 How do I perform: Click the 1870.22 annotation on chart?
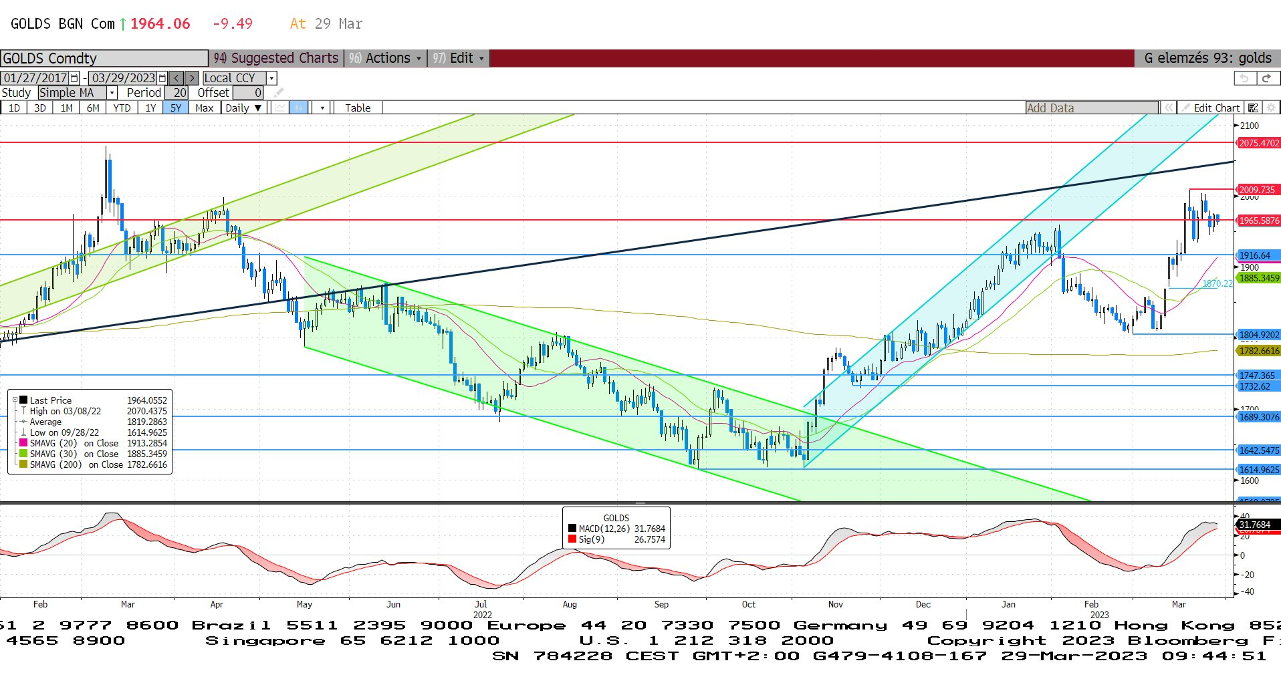(1217, 283)
